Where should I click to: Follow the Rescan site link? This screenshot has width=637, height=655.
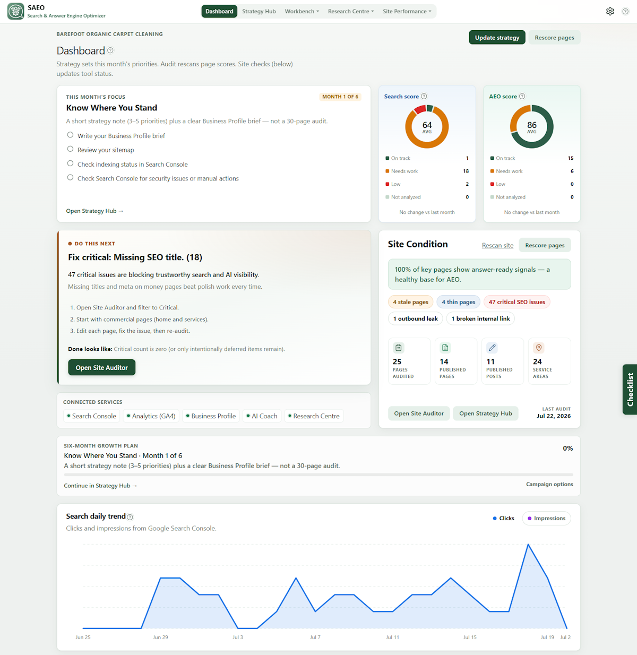click(x=497, y=245)
